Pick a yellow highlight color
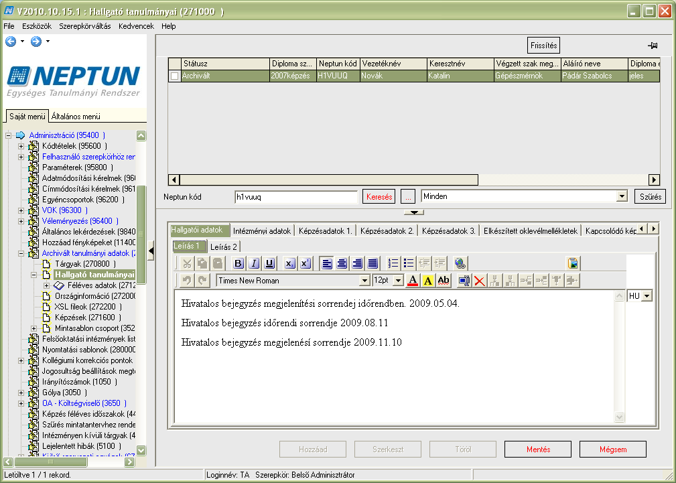 (x=427, y=281)
